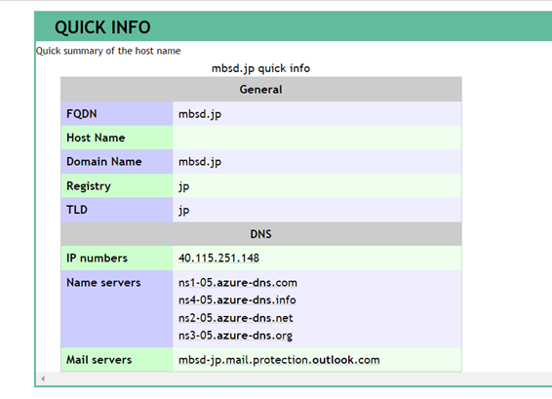Select the Domain Name value mbsd.jp
552x399 pixels.
click(x=200, y=162)
